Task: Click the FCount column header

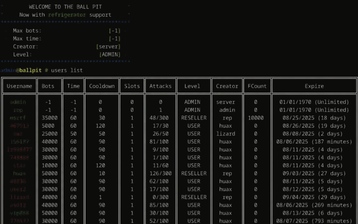Action: (257, 86)
